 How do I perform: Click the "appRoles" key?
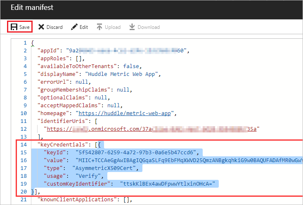pyautogui.click(x=53, y=58)
